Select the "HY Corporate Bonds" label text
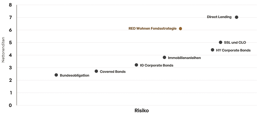The height and width of the screenshot is (115, 261). (233, 50)
